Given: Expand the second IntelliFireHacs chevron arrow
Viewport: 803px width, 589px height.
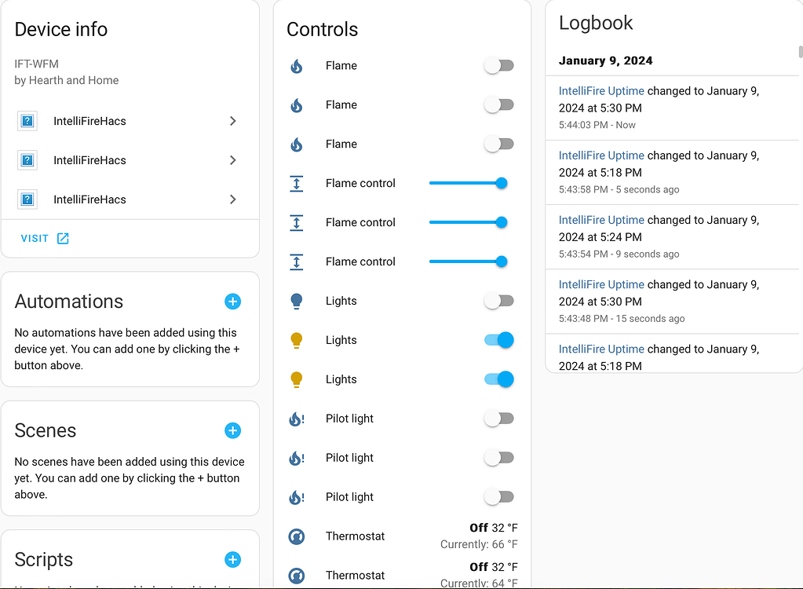Looking at the screenshot, I should pyautogui.click(x=233, y=160).
